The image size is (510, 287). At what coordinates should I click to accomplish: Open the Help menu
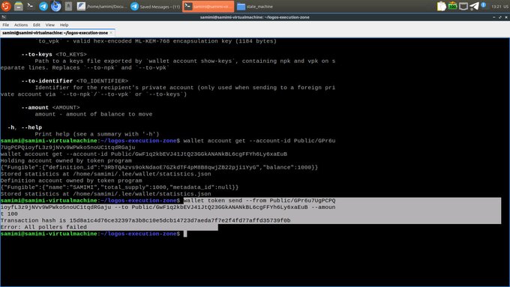pos(64,25)
